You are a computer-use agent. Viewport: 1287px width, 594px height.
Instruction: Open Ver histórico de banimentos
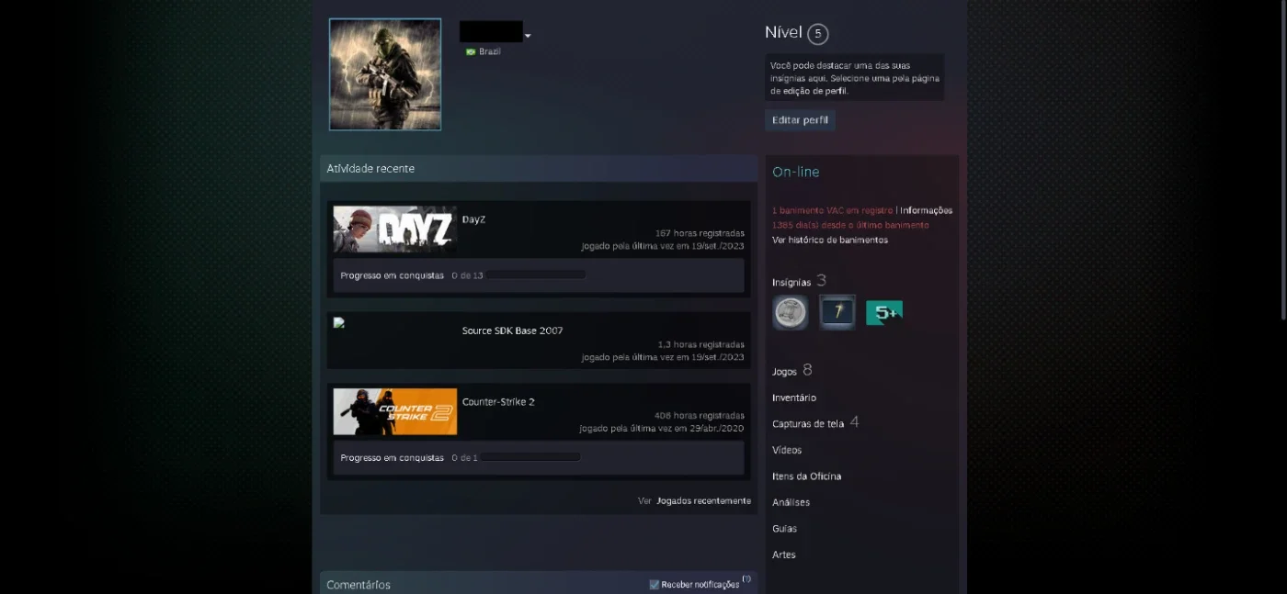830,240
